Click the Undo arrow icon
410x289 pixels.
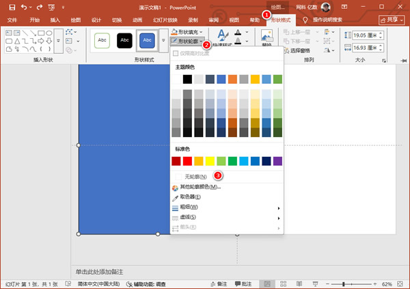(x=25, y=7)
